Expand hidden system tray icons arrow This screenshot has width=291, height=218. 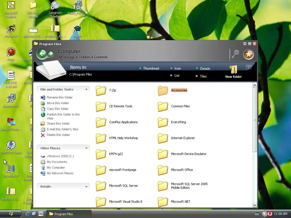coord(265,214)
